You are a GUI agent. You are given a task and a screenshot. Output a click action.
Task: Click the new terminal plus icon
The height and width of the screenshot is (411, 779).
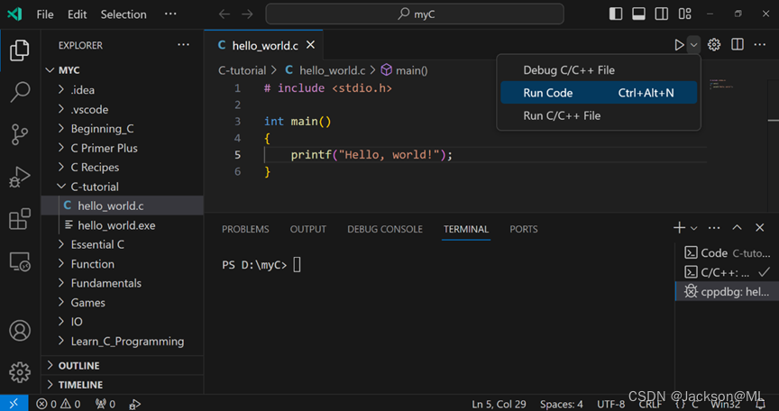tap(679, 228)
